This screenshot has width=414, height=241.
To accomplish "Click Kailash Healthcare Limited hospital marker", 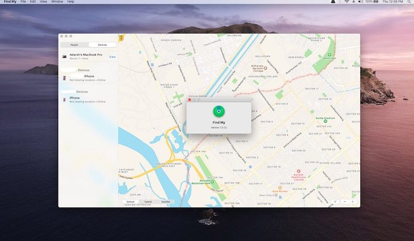I will pos(299,171).
